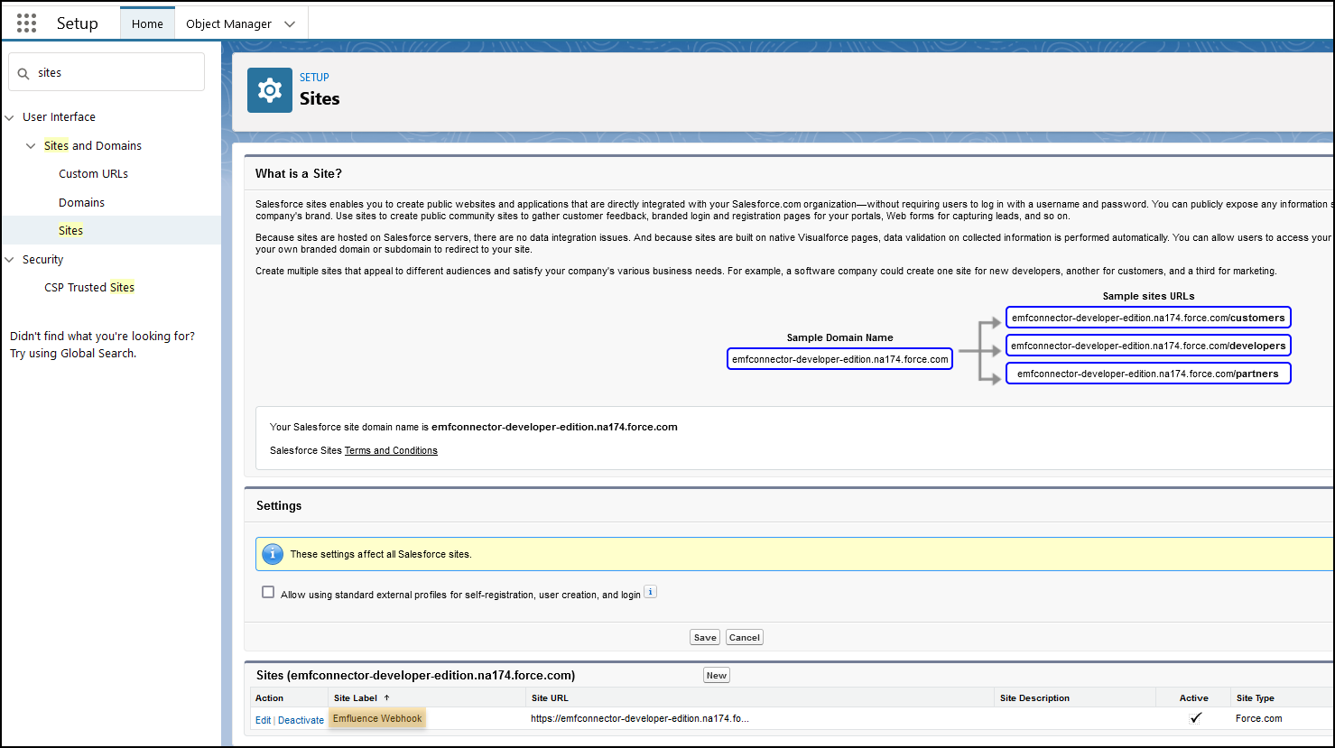
Task: Click the New button to create site
Action: pos(717,675)
